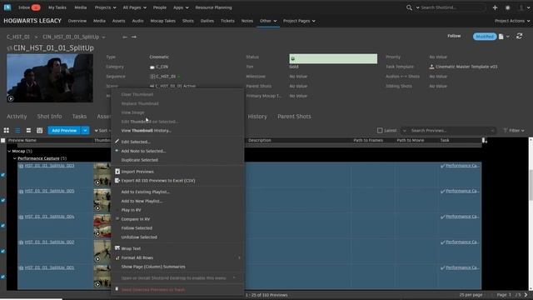Image resolution: width=533 pixels, height=300 pixels.
Task: Uncheck row checkbox for HST_01_01_SplitUp_002
Action: (x=3, y=251)
